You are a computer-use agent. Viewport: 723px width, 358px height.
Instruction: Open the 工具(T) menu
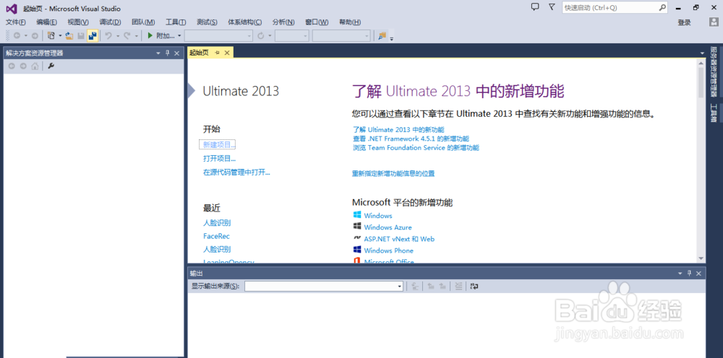pos(176,22)
